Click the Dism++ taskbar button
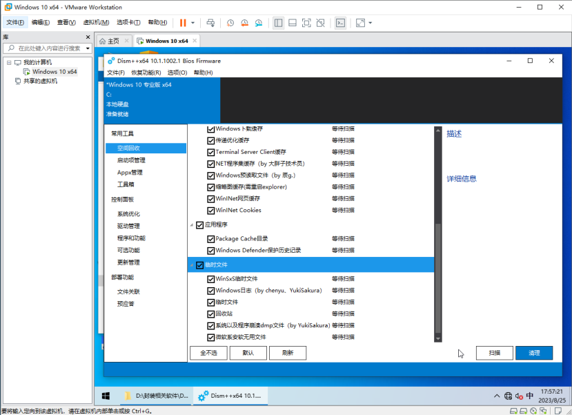The image size is (572, 415). [230, 396]
